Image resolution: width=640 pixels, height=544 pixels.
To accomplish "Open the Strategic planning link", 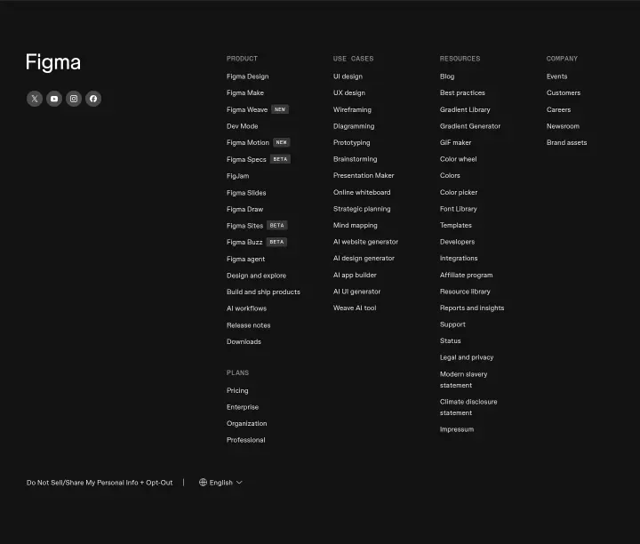I will point(362,209).
